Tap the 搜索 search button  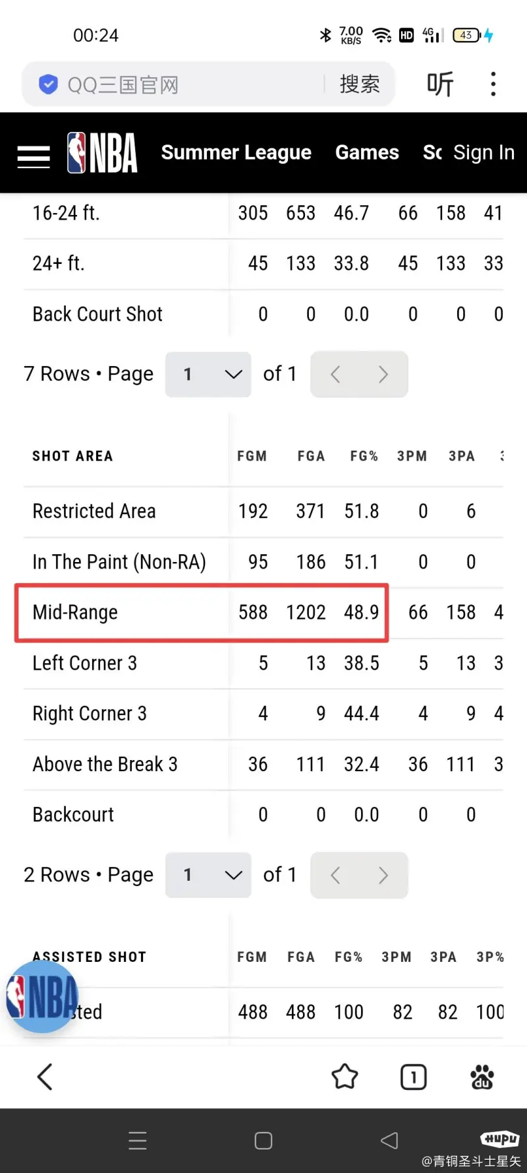tap(360, 84)
